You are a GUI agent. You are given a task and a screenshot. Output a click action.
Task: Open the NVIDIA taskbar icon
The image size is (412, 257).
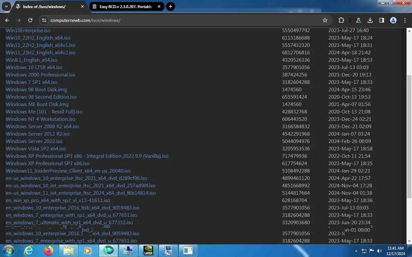click(148, 251)
